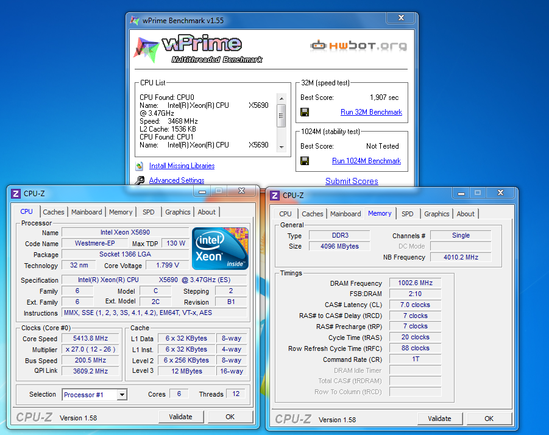Close the wPrime Benchmark window
This screenshot has width=549, height=435.
pyautogui.click(x=402, y=18)
